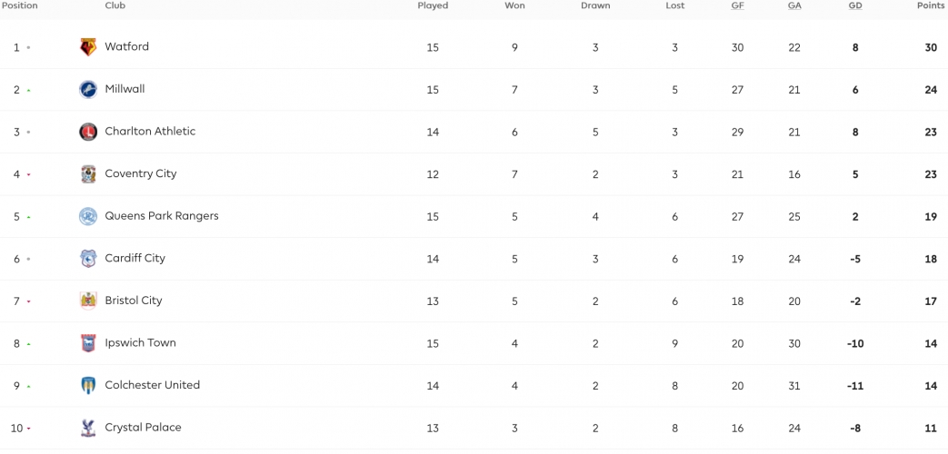Select the Crystal Palace badge icon
Image resolution: width=948 pixels, height=454 pixels.
pyautogui.click(x=88, y=428)
